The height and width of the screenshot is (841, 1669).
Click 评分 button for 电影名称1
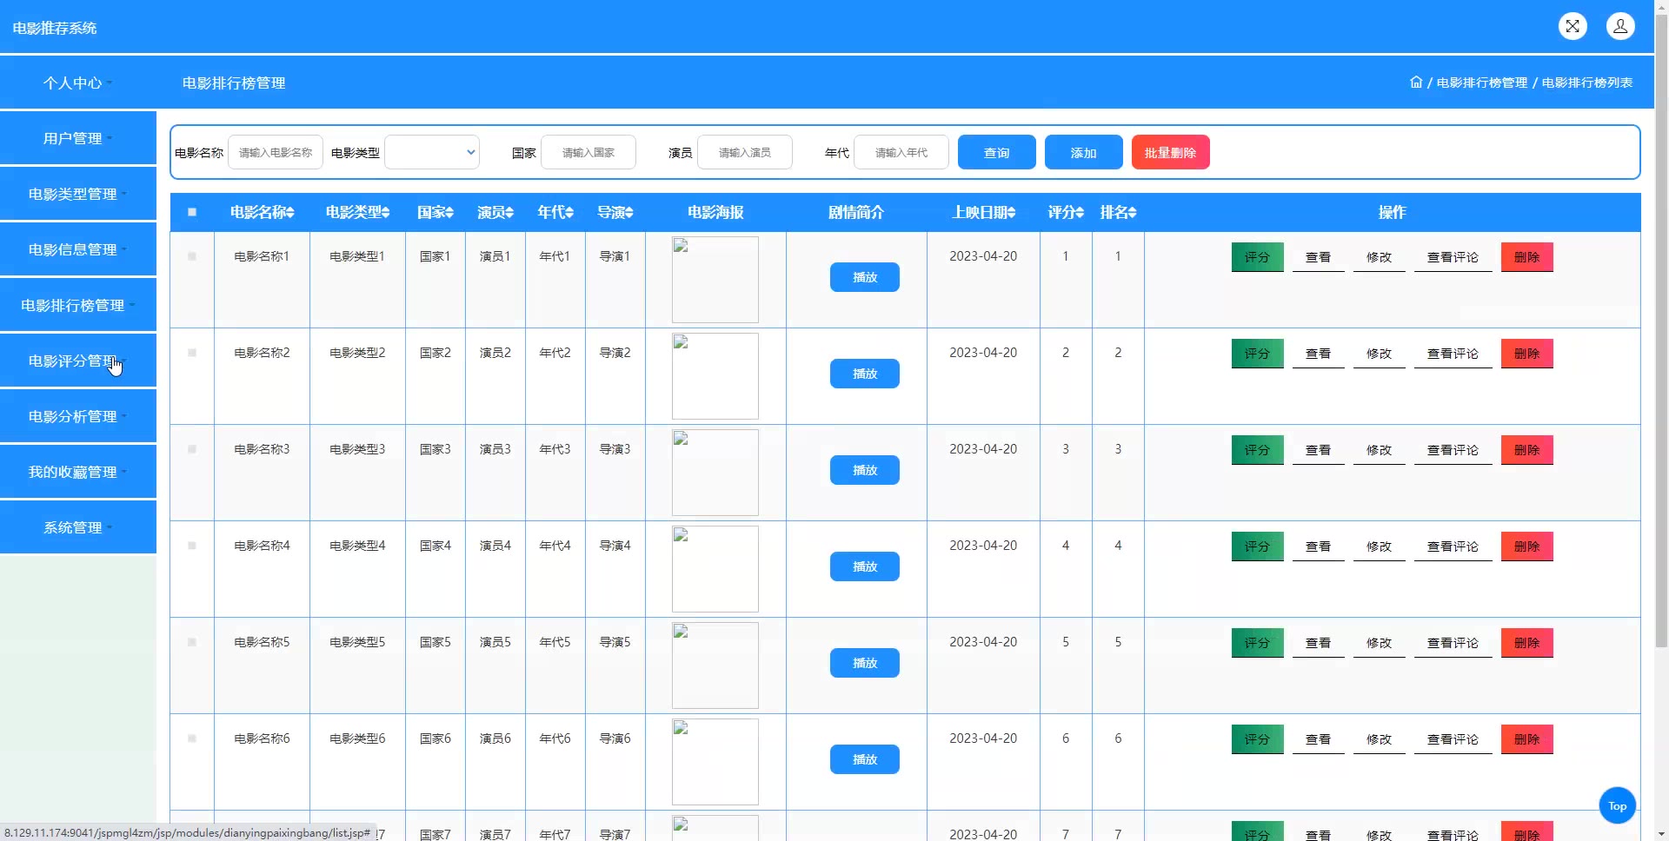tap(1258, 257)
